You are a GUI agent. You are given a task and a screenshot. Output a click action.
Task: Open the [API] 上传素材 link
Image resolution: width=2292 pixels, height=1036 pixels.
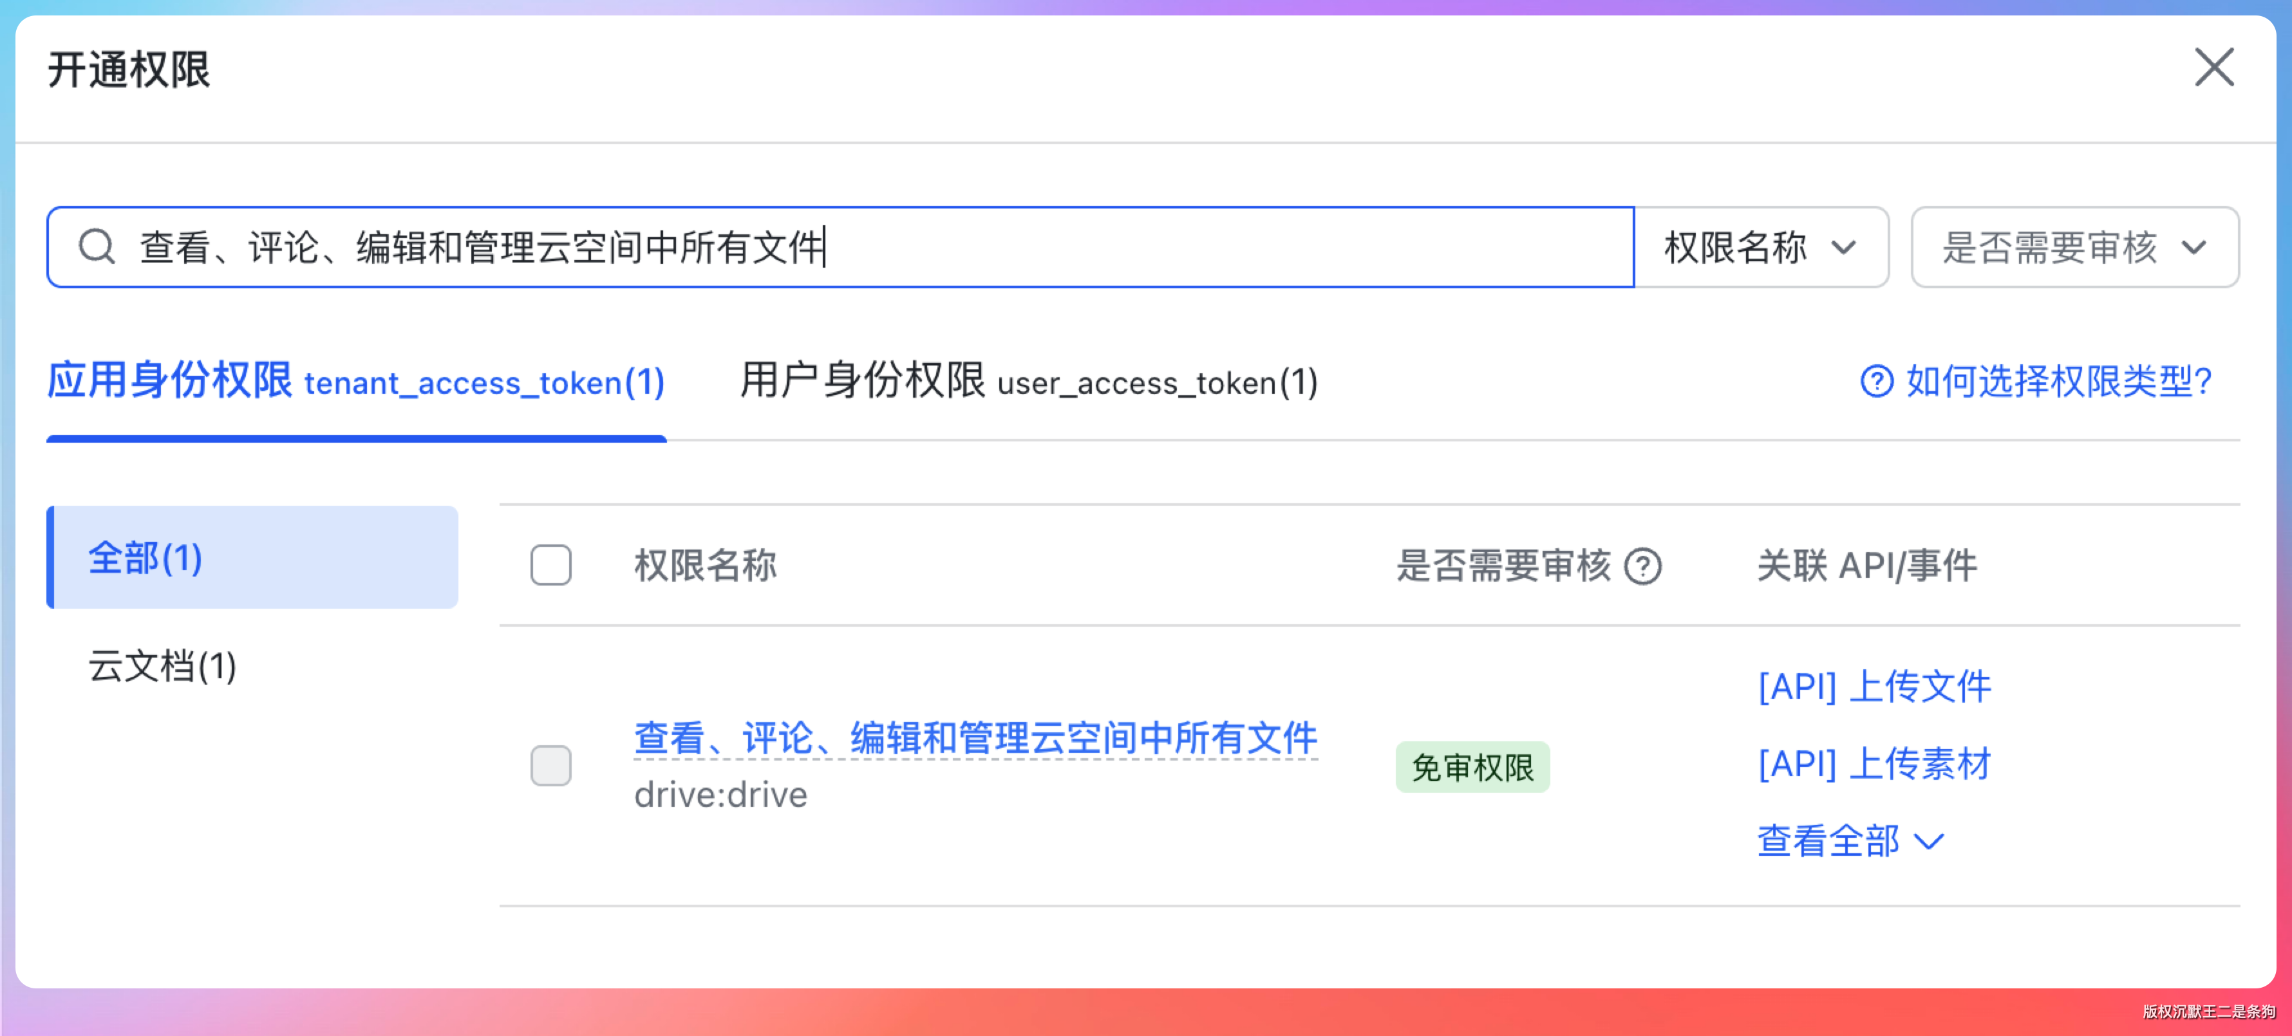coord(1874,764)
